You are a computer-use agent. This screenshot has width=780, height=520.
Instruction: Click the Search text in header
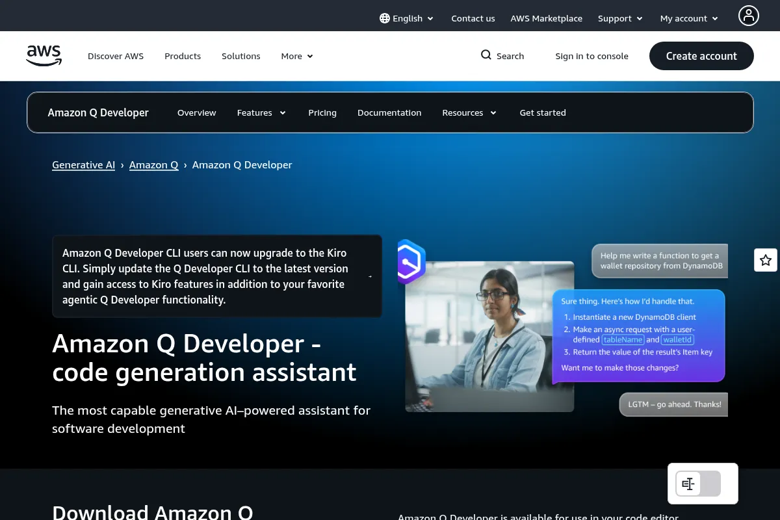click(x=510, y=56)
